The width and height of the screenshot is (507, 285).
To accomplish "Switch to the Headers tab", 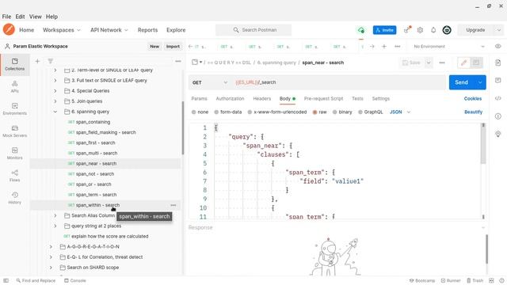I will 262,98.
